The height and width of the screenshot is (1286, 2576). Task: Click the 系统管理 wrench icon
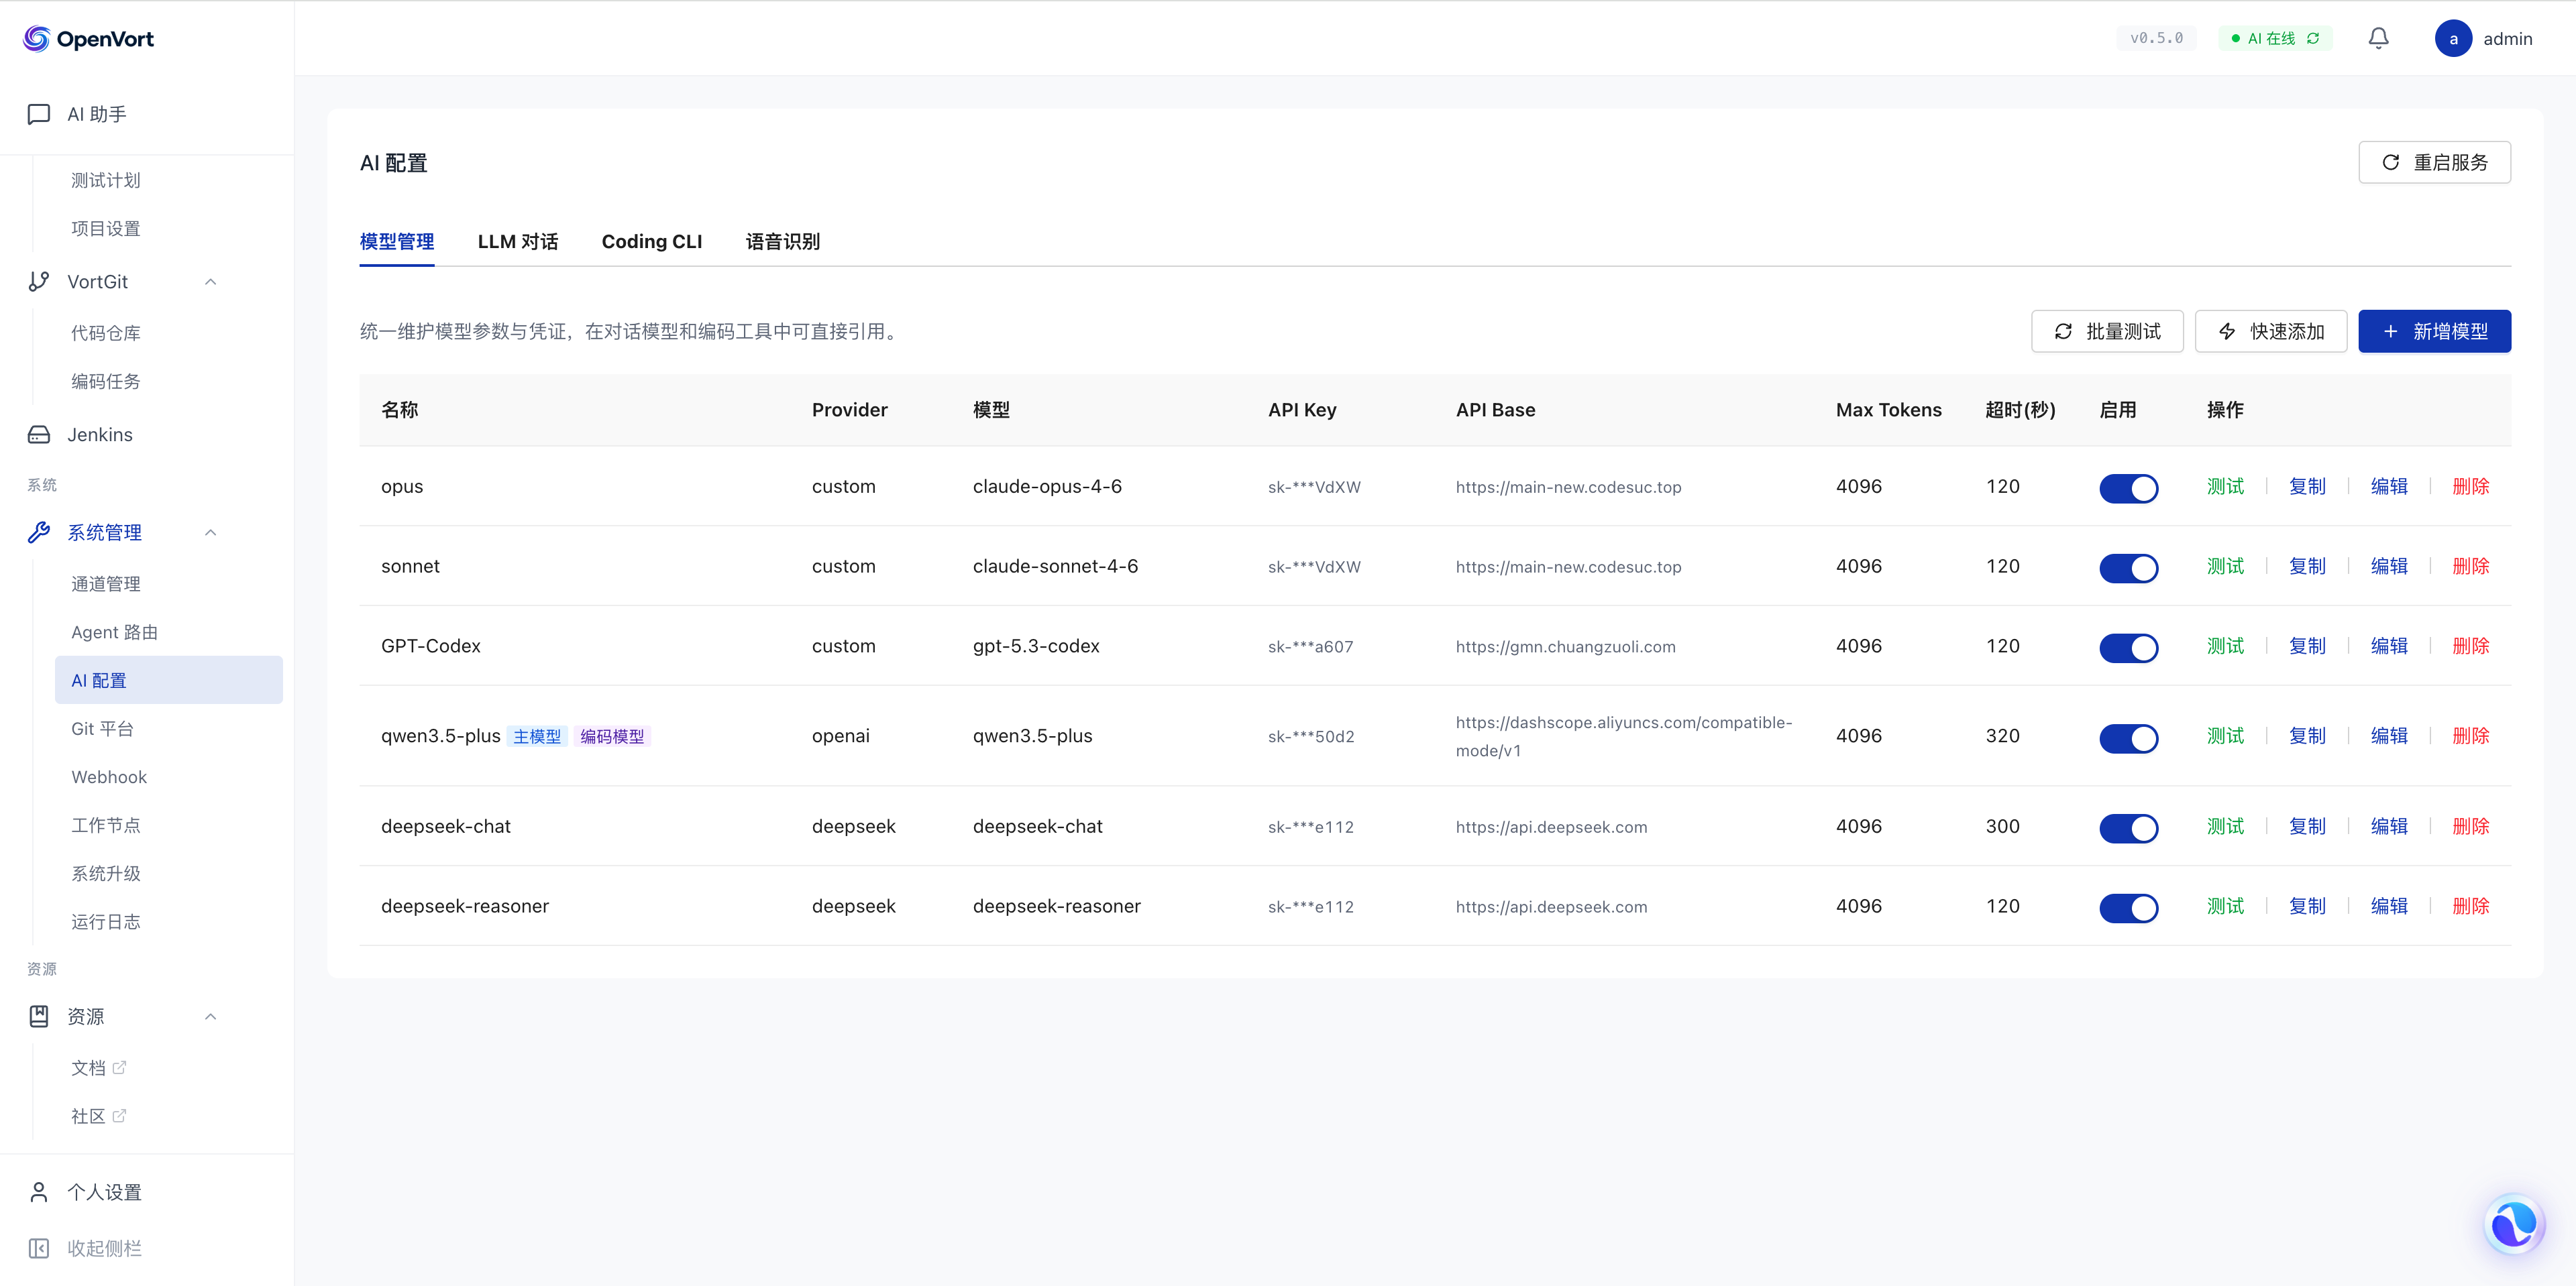(39, 532)
